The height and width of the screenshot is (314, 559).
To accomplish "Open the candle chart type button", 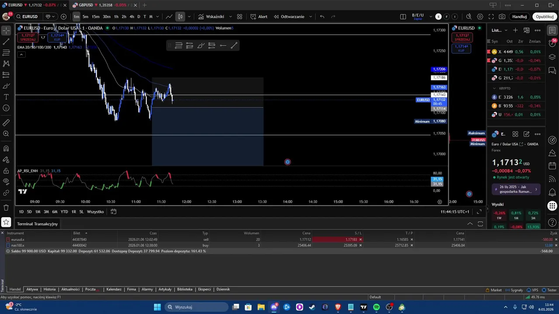I will coord(180,17).
